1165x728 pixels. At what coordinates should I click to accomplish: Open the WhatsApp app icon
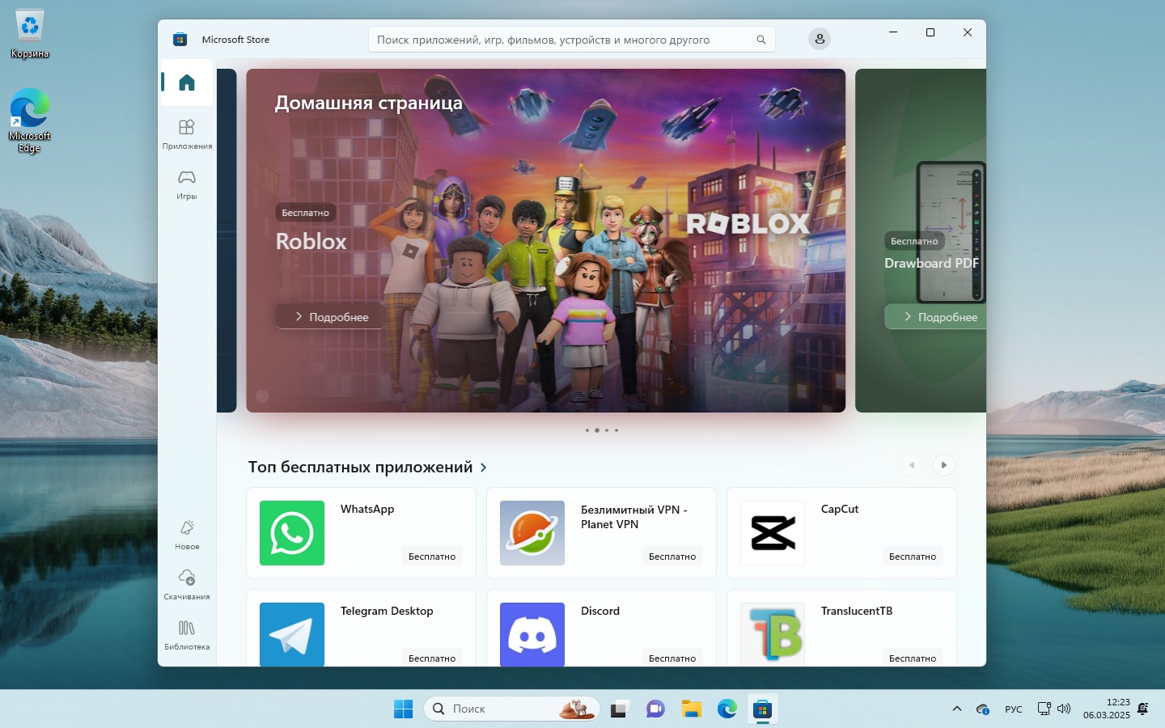(x=292, y=533)
